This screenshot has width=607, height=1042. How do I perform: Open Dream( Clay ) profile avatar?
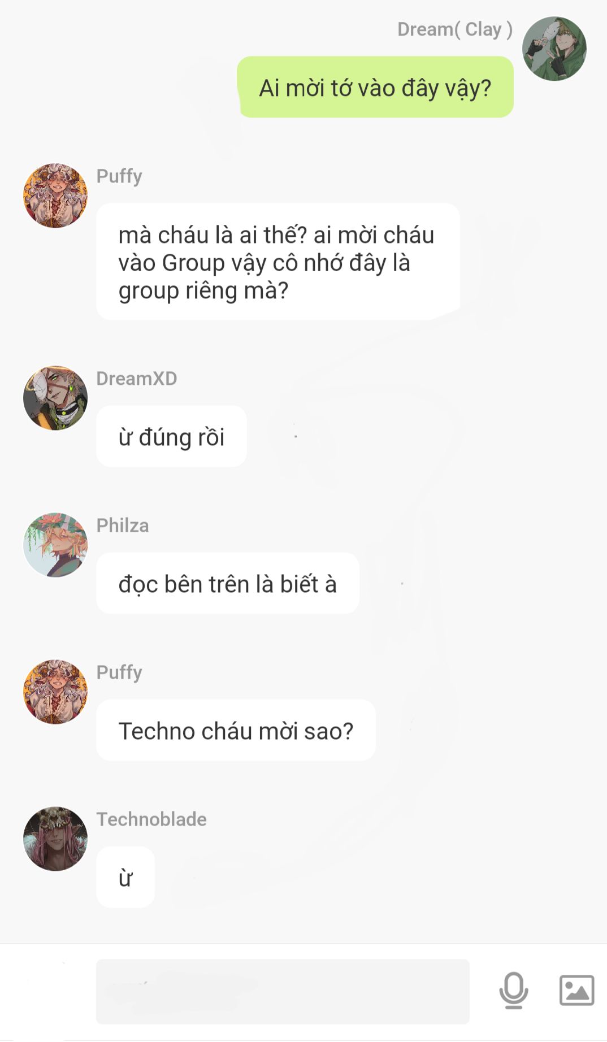554,49
